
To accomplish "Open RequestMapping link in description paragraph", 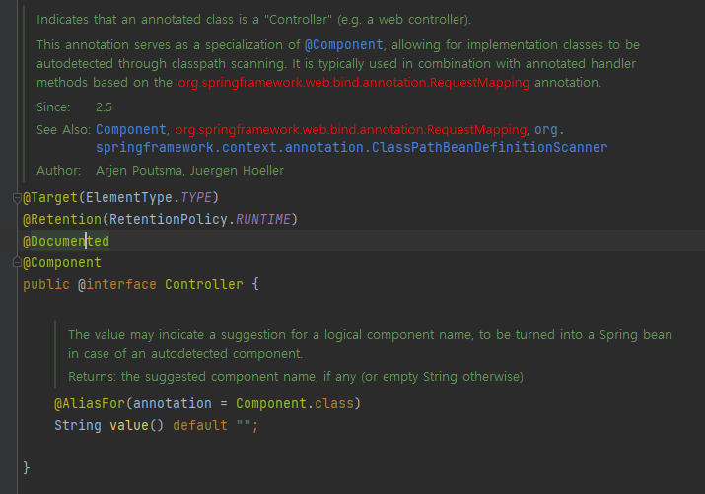I will coord(353,83).
